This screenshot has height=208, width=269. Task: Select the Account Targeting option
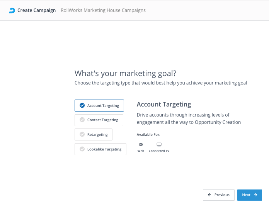point(99,105)
